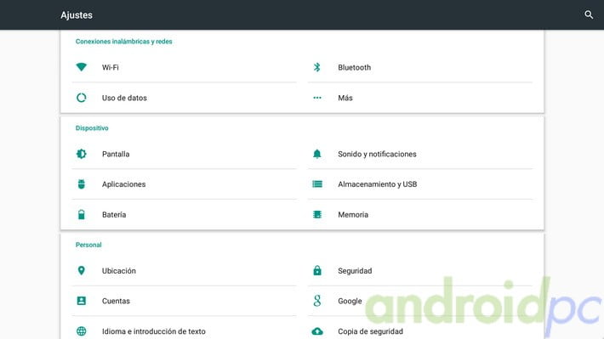604x339 pixels.
Task: Open Idioma e introducción de texto
Action: pos(184,328)
